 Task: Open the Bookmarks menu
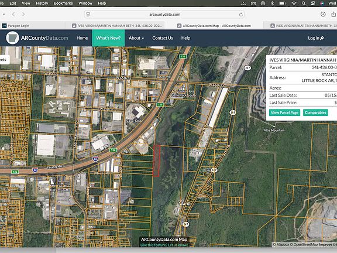[x=63, y=4]
